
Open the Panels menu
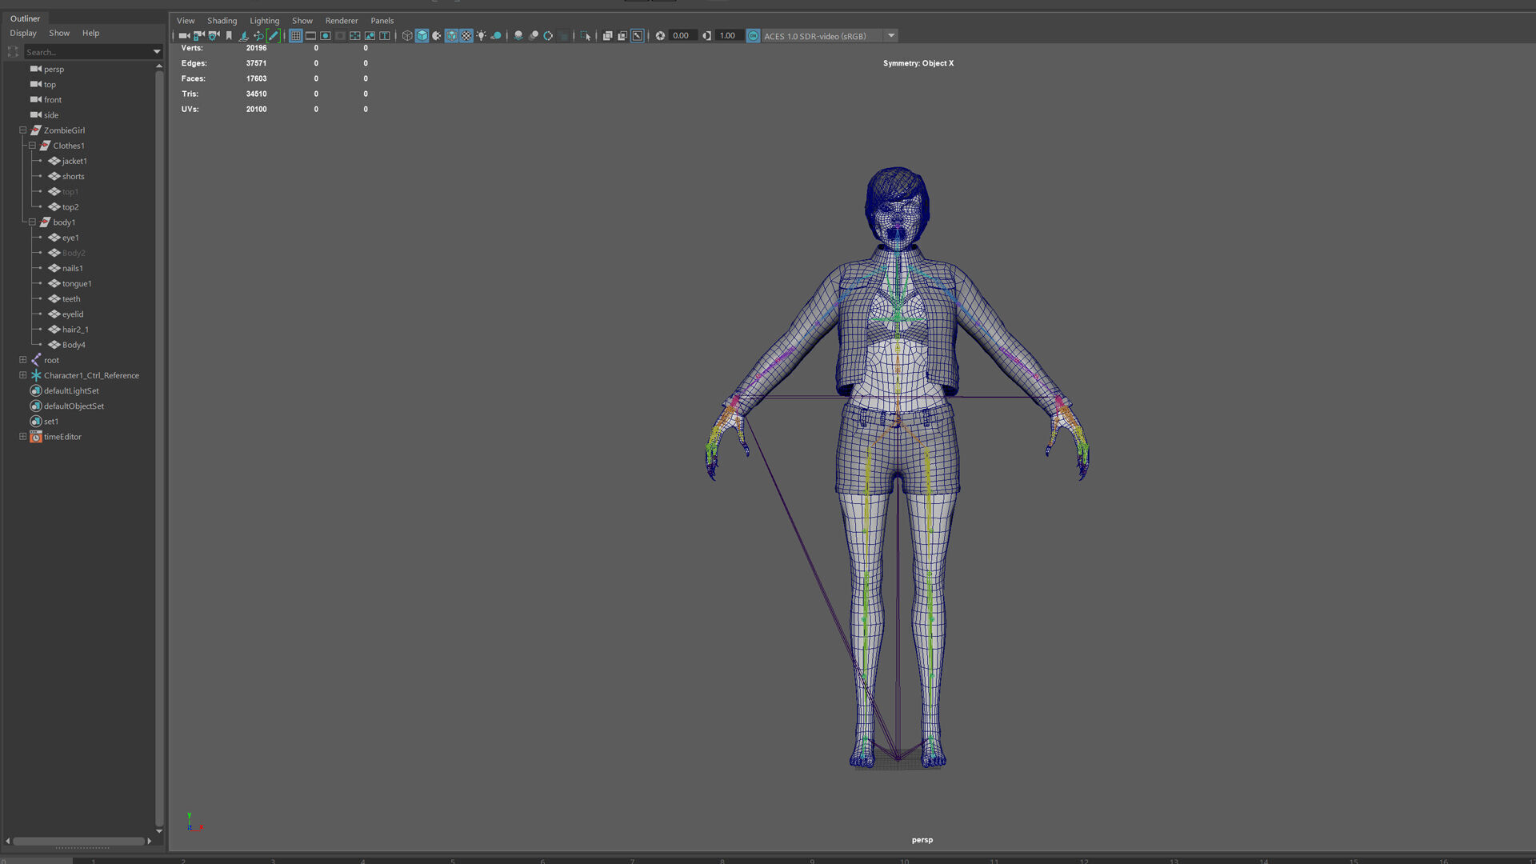[x=382, y=21]
